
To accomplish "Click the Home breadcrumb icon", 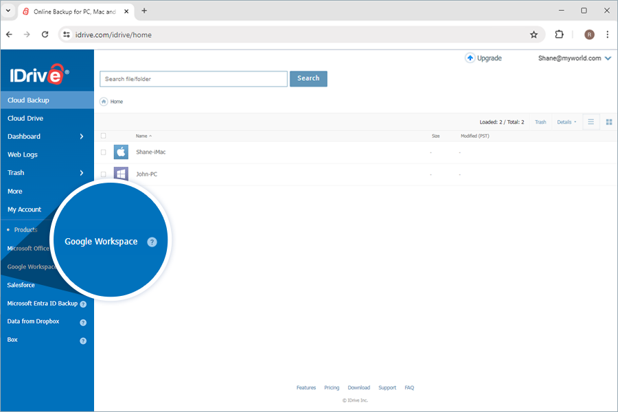I will click(104, 102).
